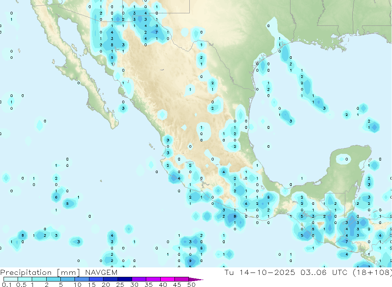
Task: Pick the 1–2 mm legend color swatch
Action: pyautogui.click(x=39, y=279)
